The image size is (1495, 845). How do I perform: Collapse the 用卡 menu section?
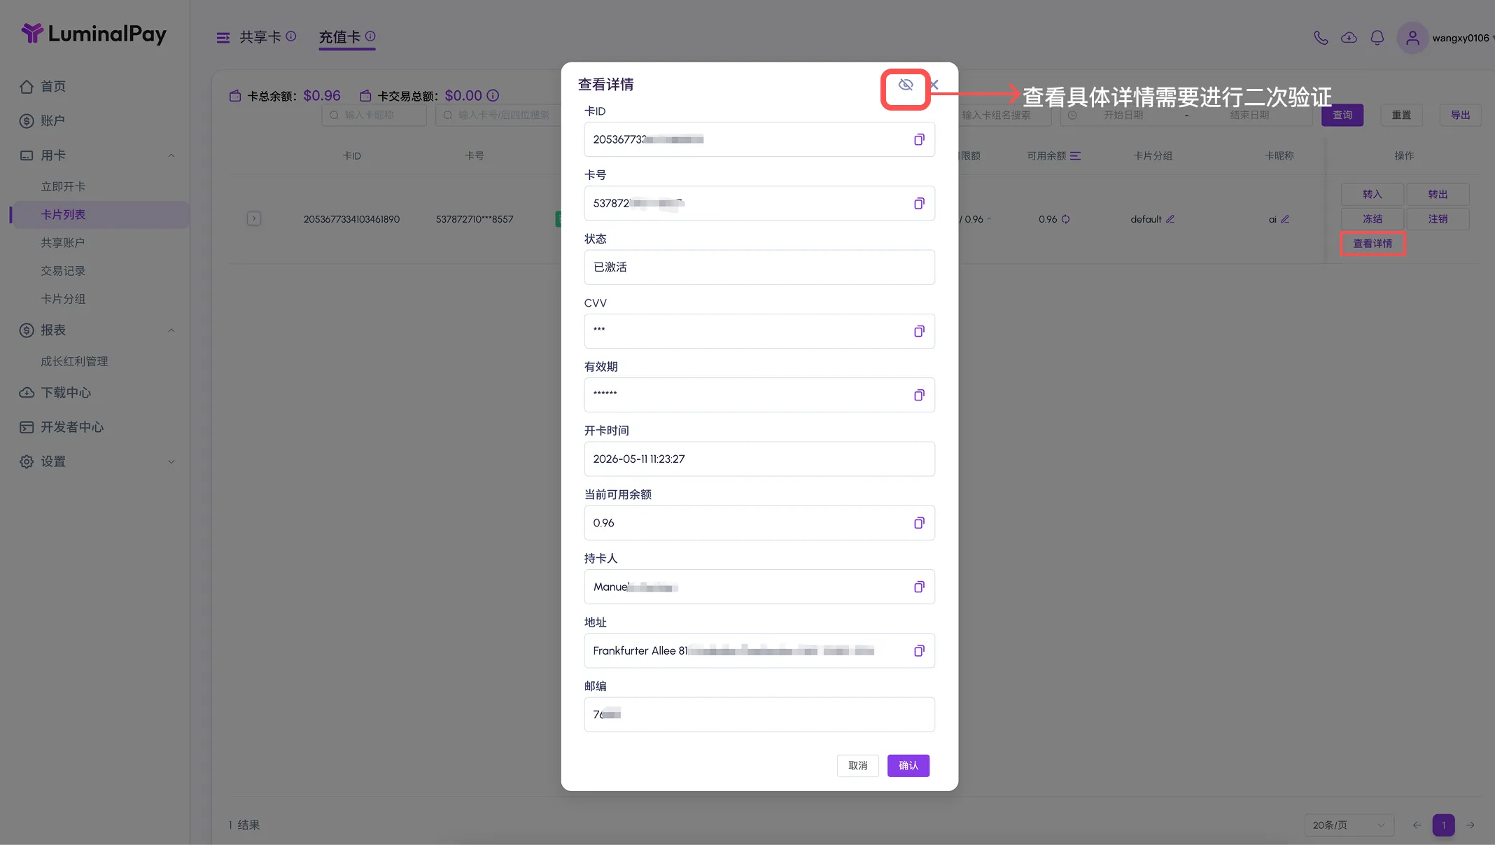(x=171, y=155)
